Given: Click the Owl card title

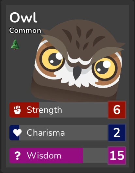Looking at the screenshot, I should tap(23, 18).
